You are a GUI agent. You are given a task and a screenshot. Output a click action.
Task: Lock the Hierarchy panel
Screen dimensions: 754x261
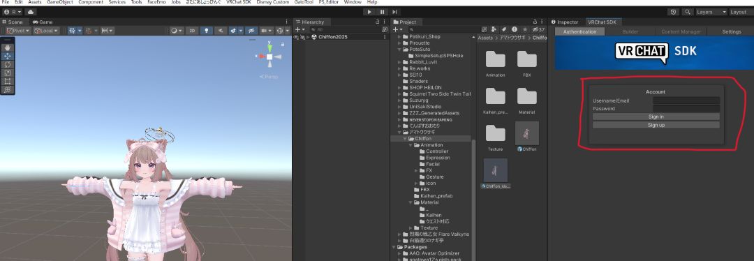[378, 22]
